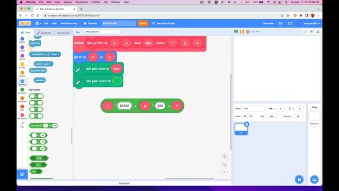339x191 pixels.
Task: Click the green flag to run project
Action: [236, 32]
